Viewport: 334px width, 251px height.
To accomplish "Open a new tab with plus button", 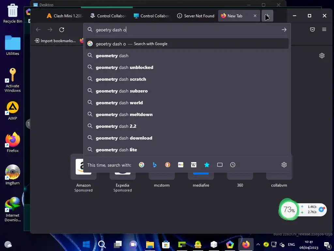I will click(267, 16).
